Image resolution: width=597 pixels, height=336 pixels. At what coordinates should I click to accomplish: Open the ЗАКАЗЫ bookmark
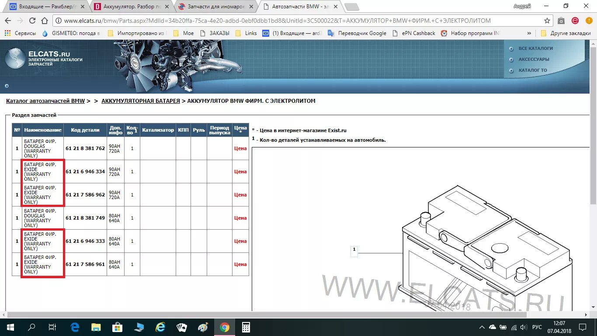[x=215, y=33]
